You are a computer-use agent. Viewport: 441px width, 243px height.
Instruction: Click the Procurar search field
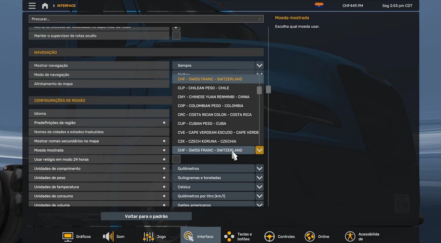point(142,19)
